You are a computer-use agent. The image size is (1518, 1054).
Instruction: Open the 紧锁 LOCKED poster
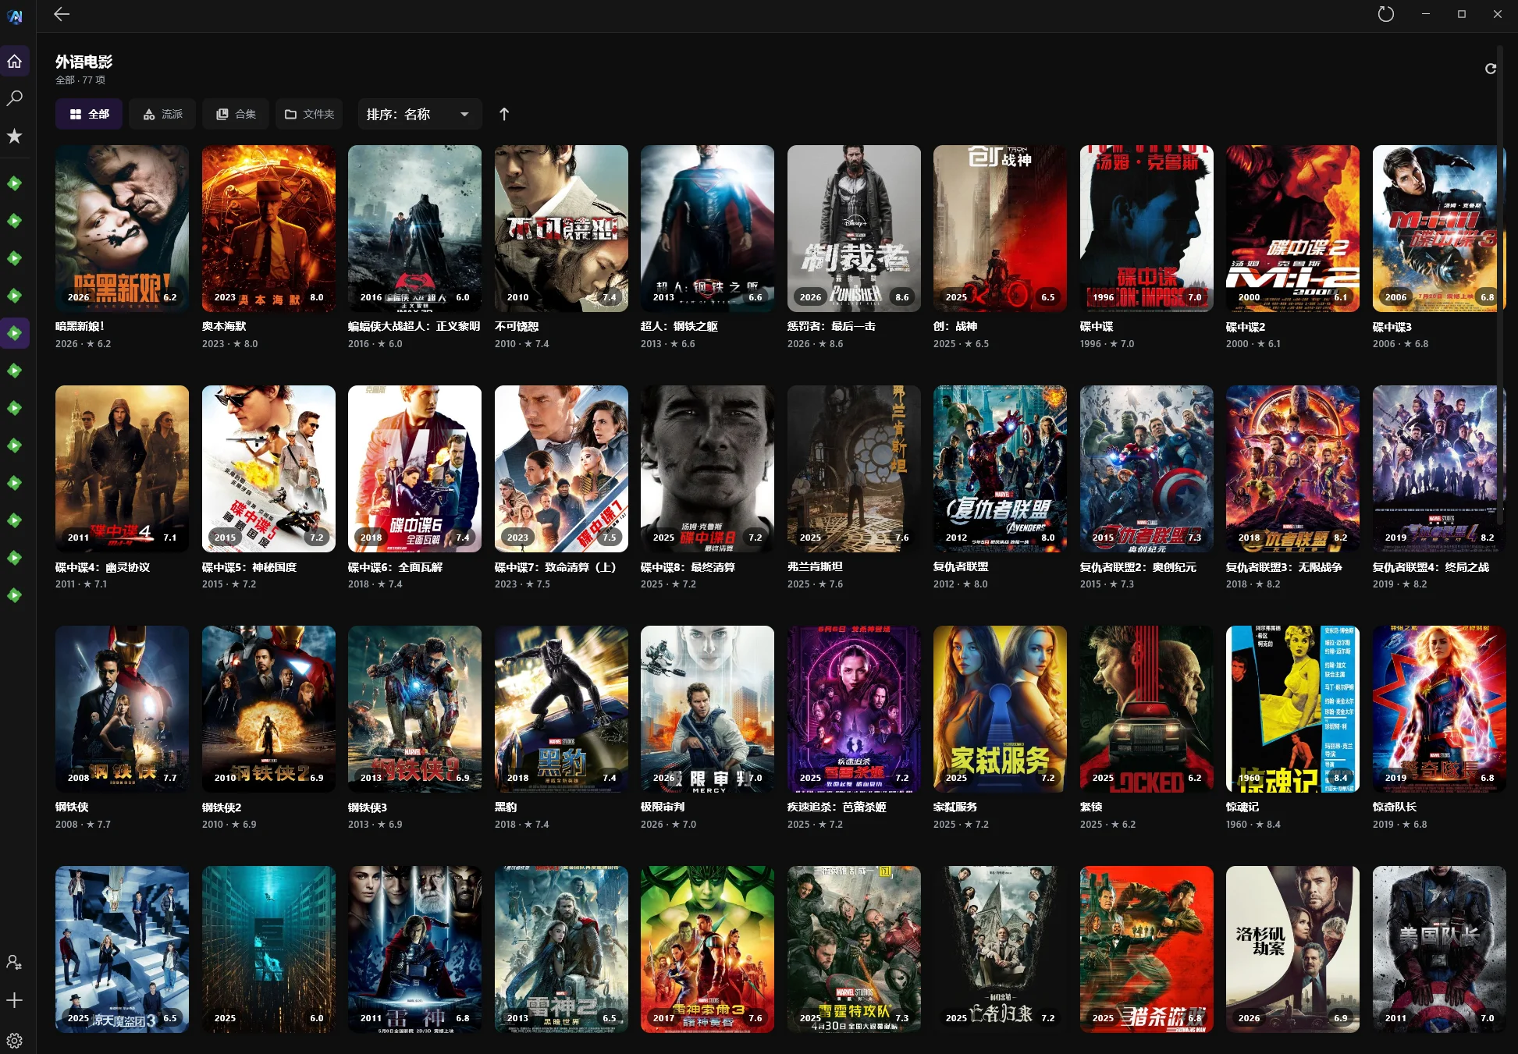(x=1146, y=709)
